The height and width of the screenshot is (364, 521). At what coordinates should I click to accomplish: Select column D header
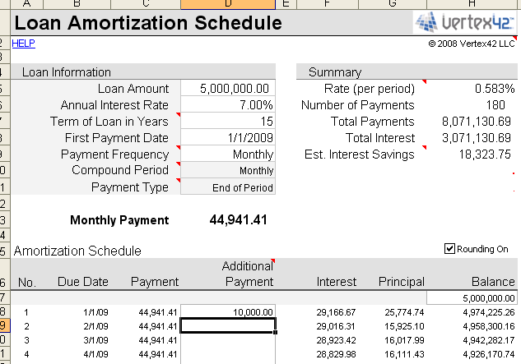pyautogui.click(x=227, y=5)
